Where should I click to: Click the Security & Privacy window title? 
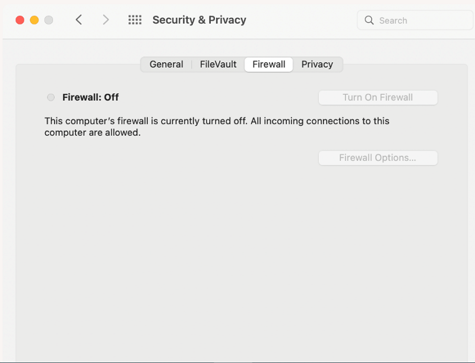click(x=199, y=20)
